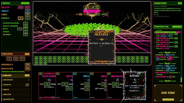Click the Exception Handler status row
This screenshot has height=103, width=184.
(15, 23)
